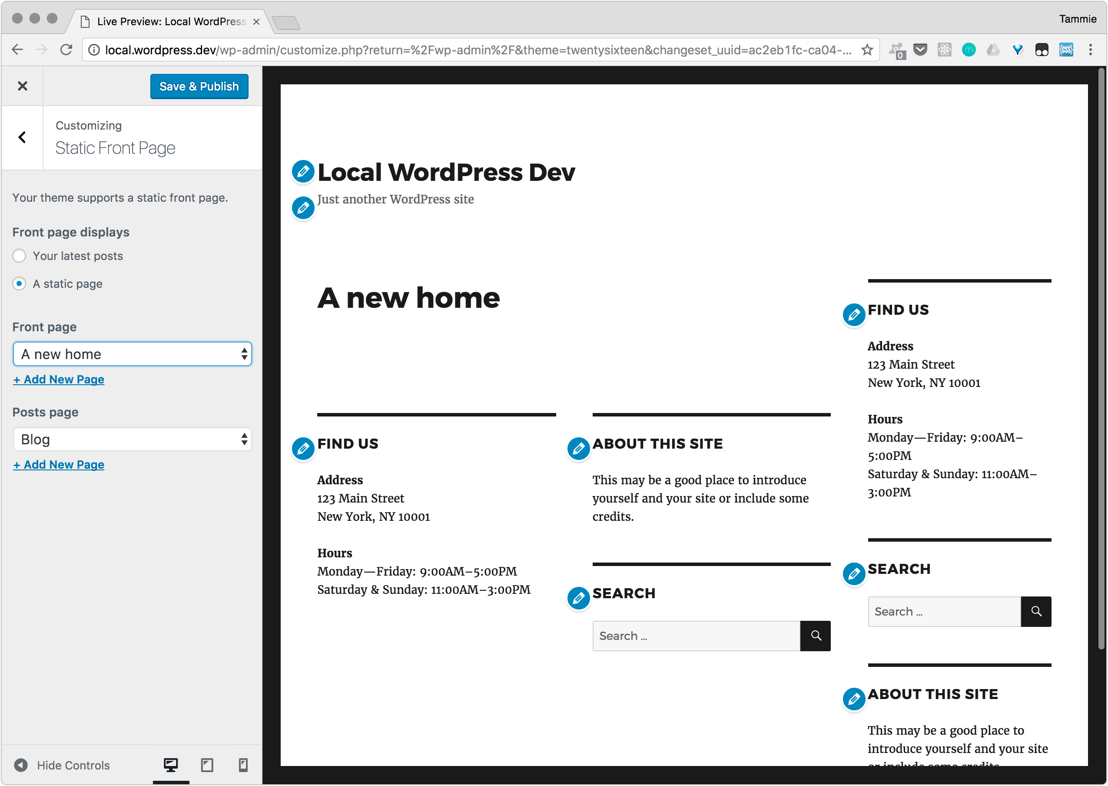Close the Customizer with the X icon
1108x786 pixels.
[x=22, y=86]
